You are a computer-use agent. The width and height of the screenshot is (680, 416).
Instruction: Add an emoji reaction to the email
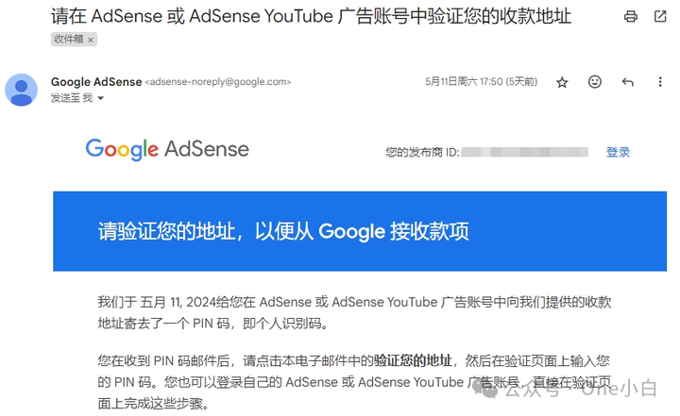point(595,81)
